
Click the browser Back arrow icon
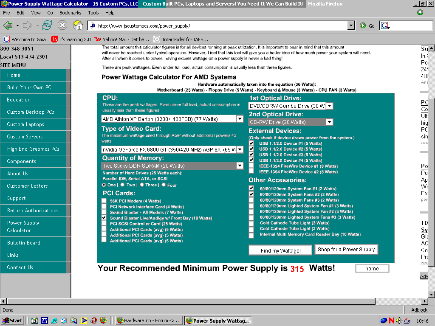pyautogui.click(x=8, y=25)
